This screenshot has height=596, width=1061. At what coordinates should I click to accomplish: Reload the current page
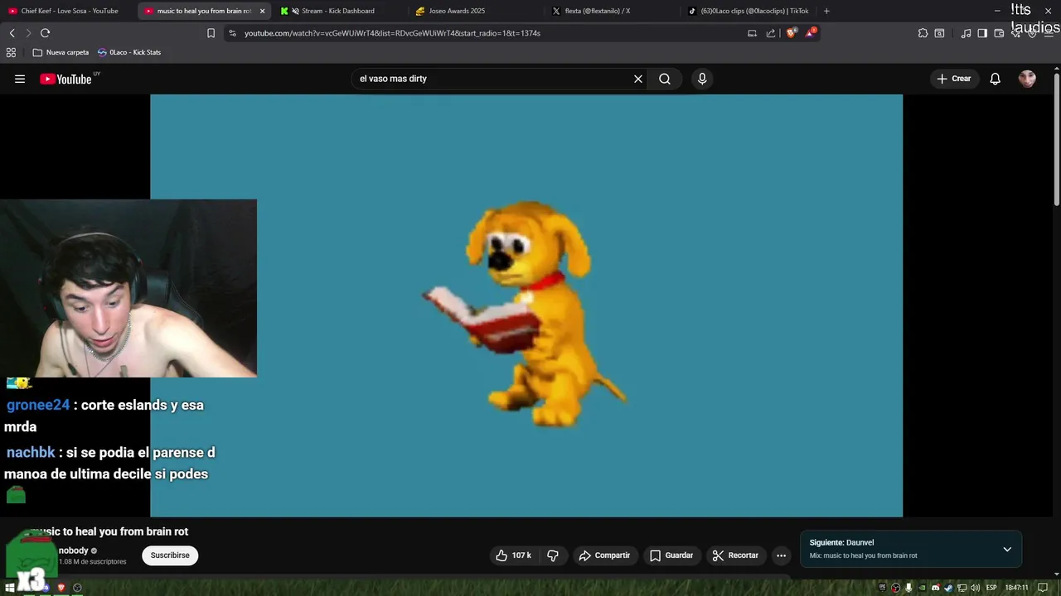(x=45, y=33)
